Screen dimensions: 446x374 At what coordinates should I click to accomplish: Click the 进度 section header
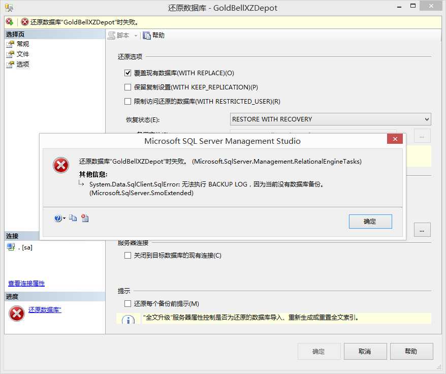(x=55, y=297)
